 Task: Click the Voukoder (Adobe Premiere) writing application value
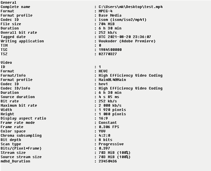pyautogui.click(x=127, y=41)
